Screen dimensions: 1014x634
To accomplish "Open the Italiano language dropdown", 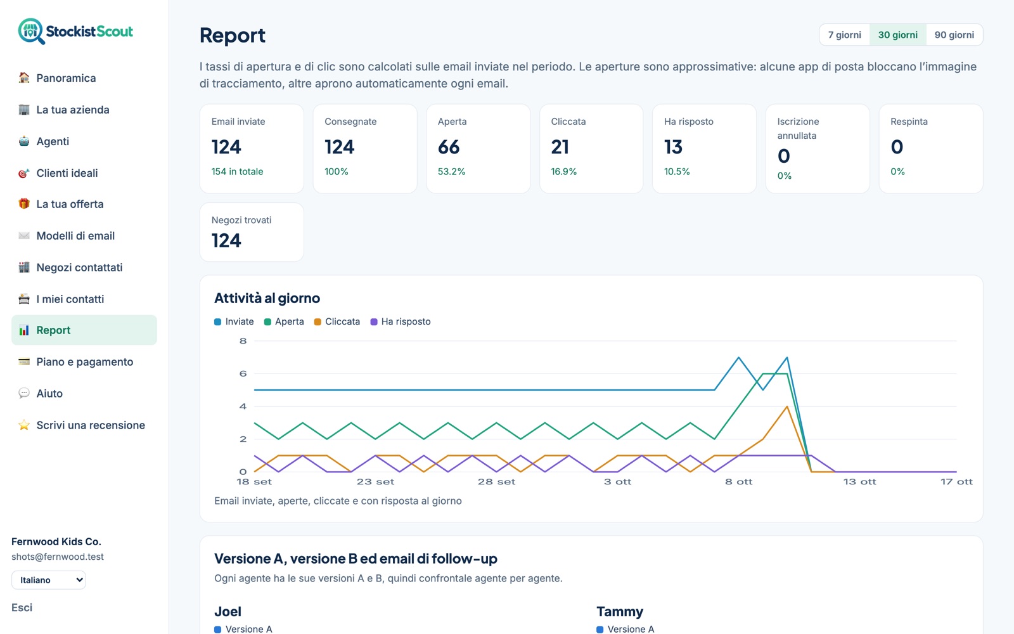I will point(49,580).
